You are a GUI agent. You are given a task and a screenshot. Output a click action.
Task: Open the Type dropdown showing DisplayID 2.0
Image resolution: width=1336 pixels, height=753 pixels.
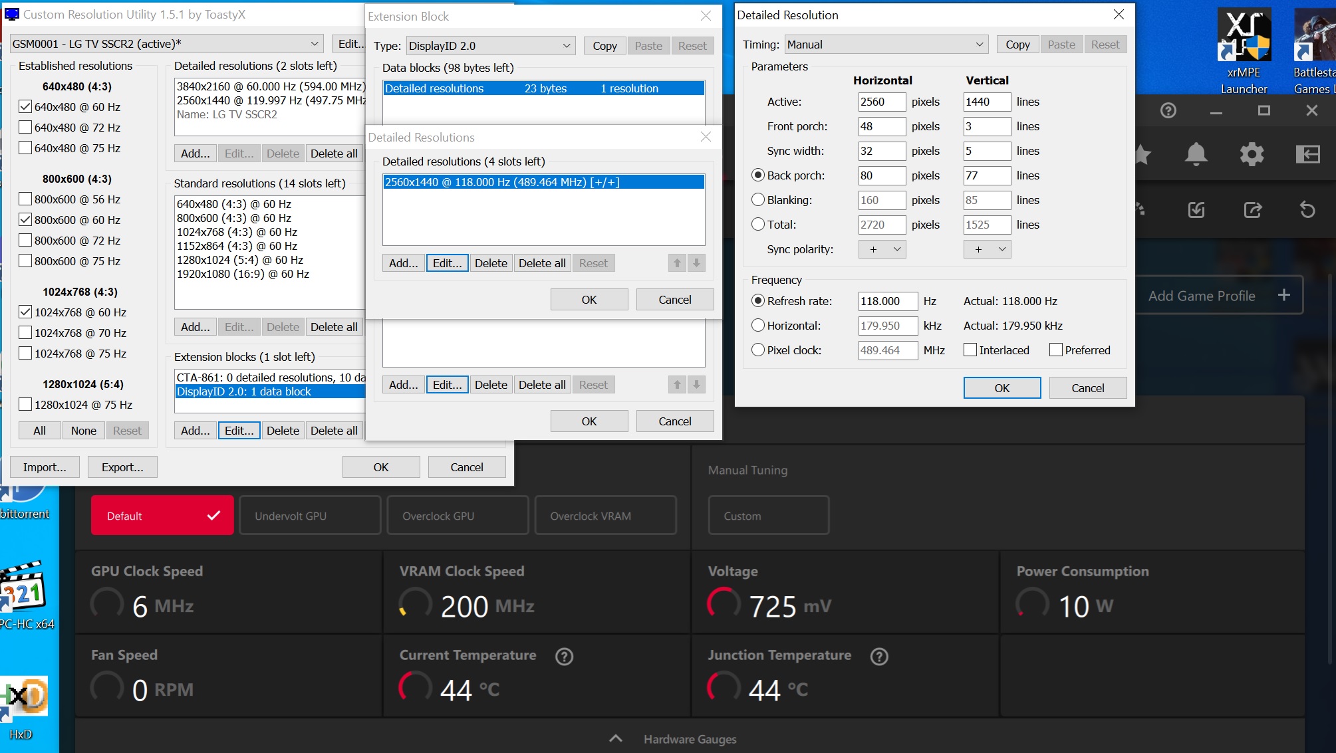point(490,46)
